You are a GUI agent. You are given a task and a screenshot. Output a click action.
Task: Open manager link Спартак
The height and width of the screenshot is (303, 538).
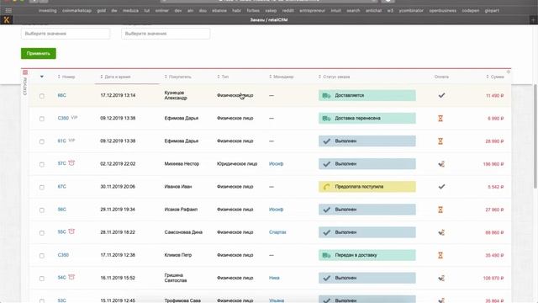(277, 232)
